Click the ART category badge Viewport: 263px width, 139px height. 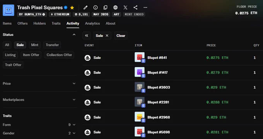point(116,14)
